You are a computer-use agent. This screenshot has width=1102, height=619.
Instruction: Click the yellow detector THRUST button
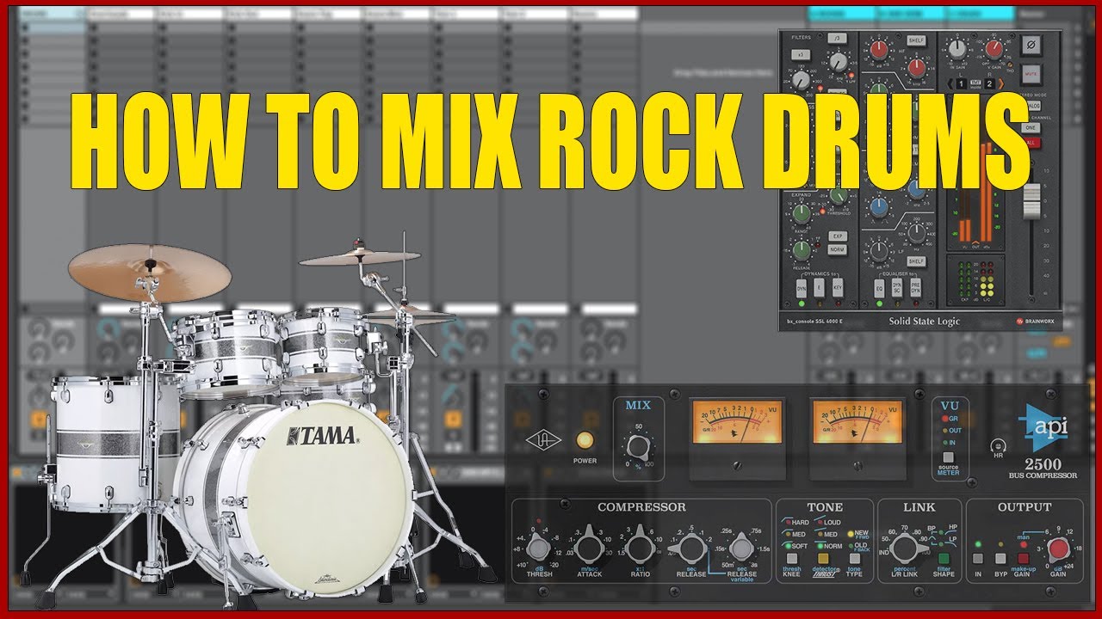click(x=822, y=558)
